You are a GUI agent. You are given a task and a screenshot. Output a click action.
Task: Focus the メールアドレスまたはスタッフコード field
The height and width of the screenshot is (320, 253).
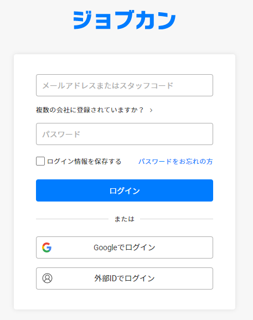125,85
